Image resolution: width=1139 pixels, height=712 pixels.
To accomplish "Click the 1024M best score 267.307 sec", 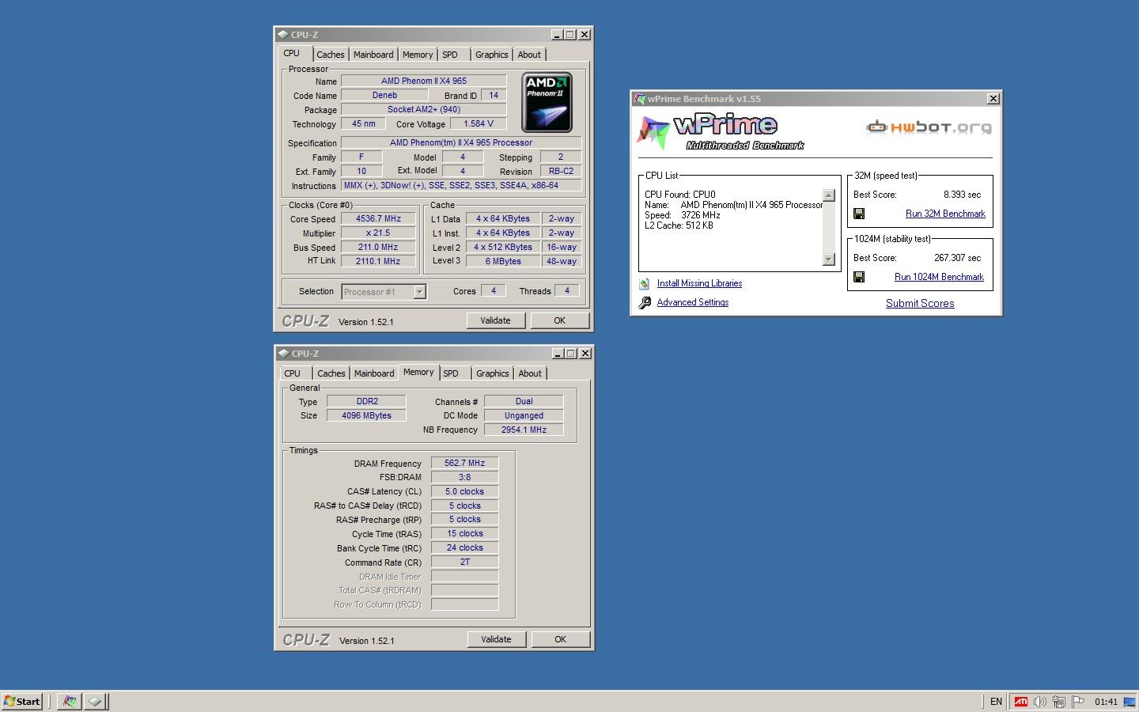I will click(x=957, y=258).
